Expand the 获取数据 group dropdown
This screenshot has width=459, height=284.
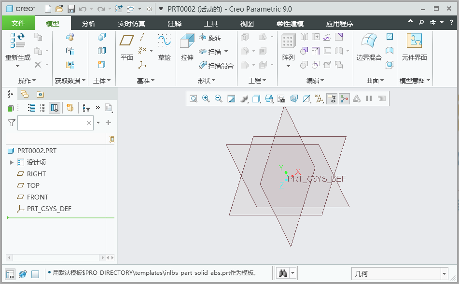70,81
